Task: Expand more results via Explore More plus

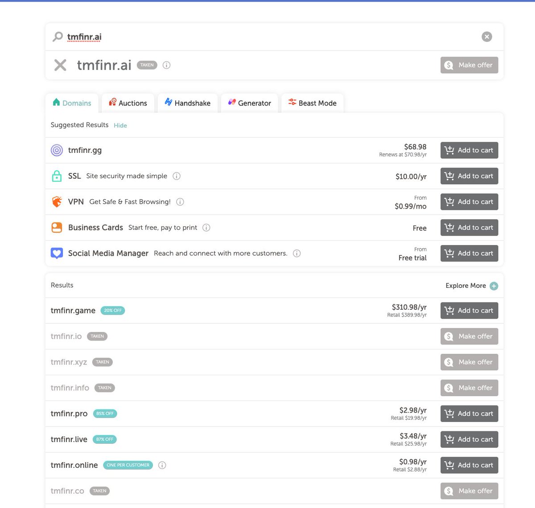Action: click(494, 286)
